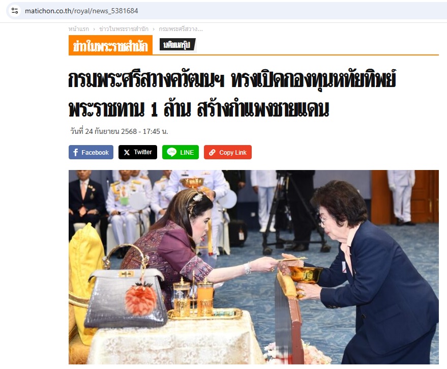Click the X logo on Twitter button
The width and height of the screenshot is (447, 369).
coord(127,152)
